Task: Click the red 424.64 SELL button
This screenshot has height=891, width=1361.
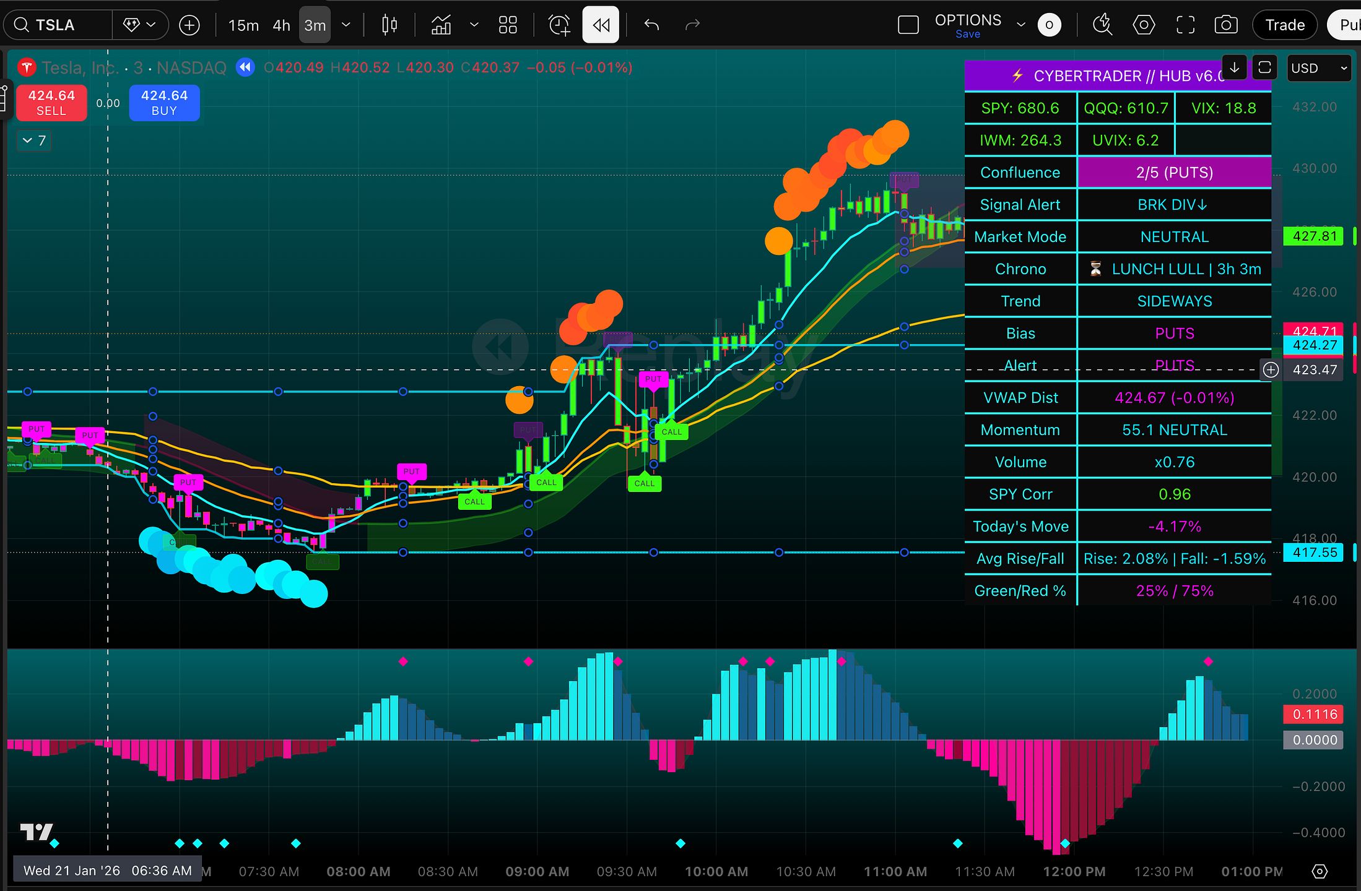Action: 51,103
